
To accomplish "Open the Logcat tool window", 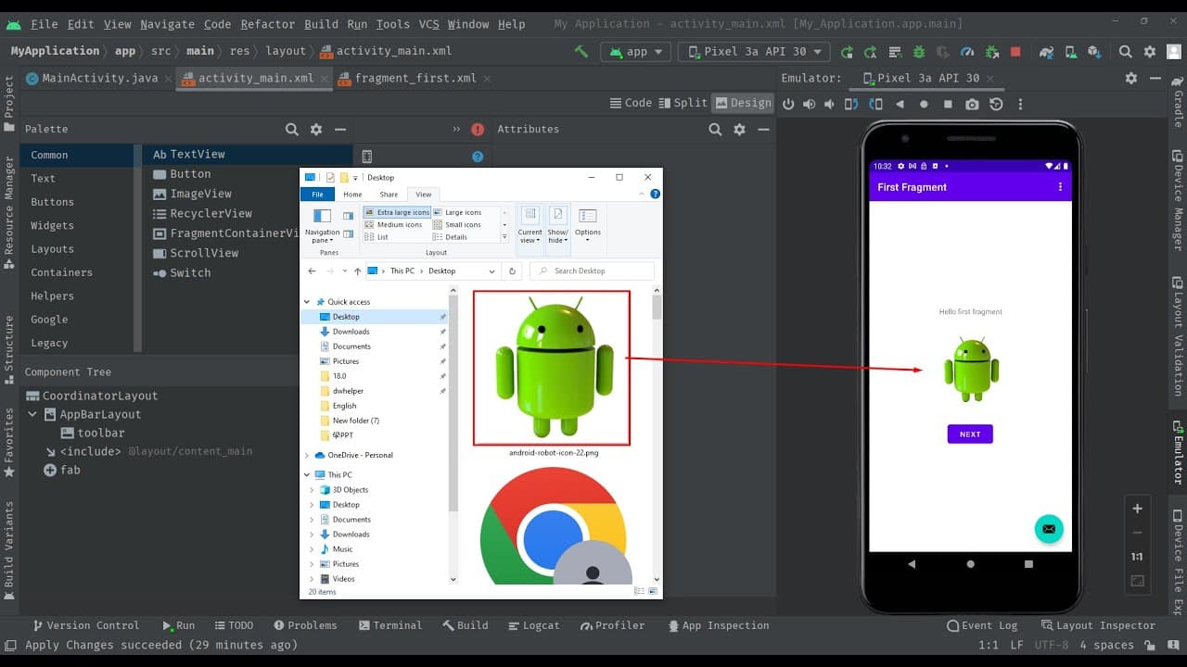I will pos(532,625).
